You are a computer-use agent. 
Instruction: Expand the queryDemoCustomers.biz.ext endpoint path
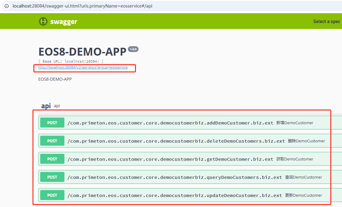pos(174,177)
